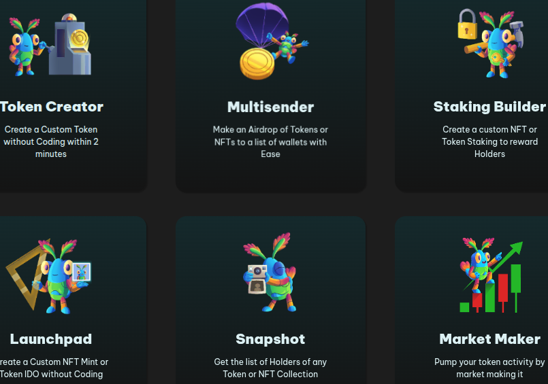Viewport: 548px width, 384px height.
Task: Click the Multisender parachute coin illustration
Action: [x=272, y=41]
